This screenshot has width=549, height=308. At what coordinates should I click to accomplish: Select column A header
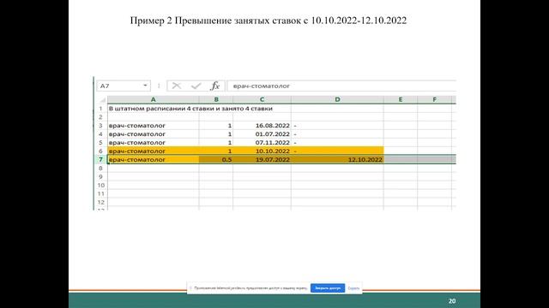(x=153, y=99)
